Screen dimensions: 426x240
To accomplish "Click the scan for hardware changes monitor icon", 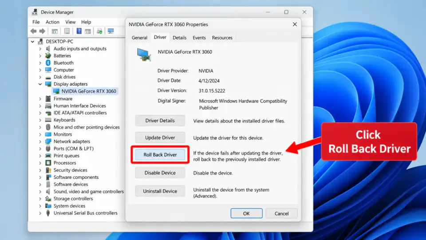I will click(110, 31).
